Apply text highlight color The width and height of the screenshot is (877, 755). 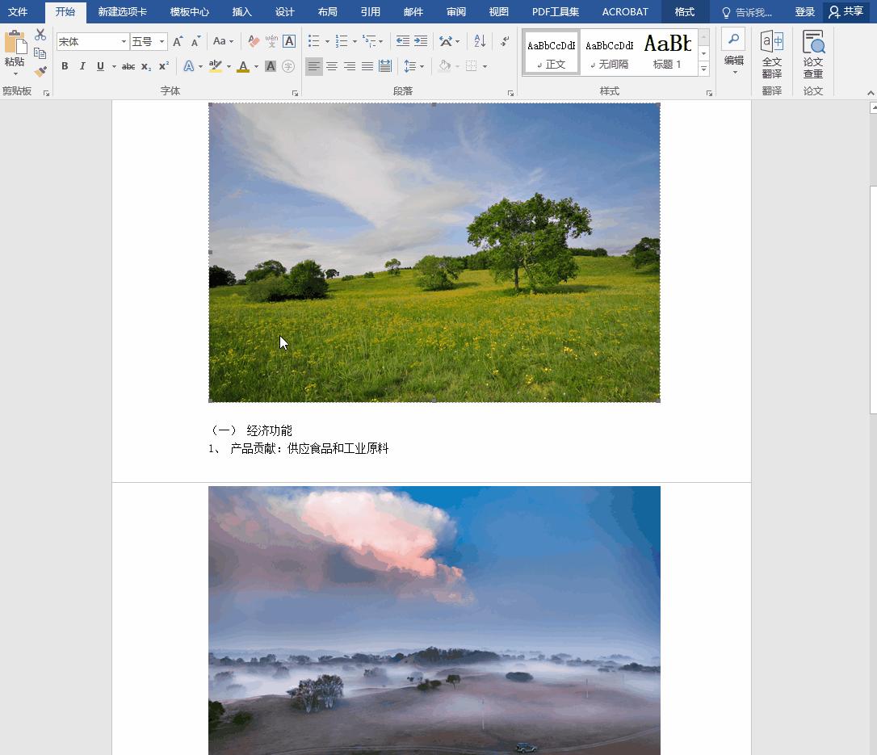pos(216,66)
